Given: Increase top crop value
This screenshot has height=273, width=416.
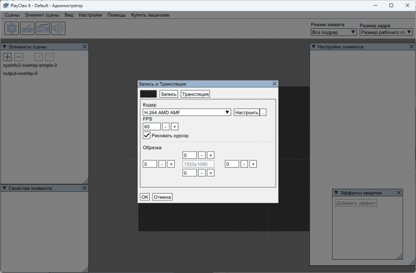Looking at the screenshot, I should point(211,155).
